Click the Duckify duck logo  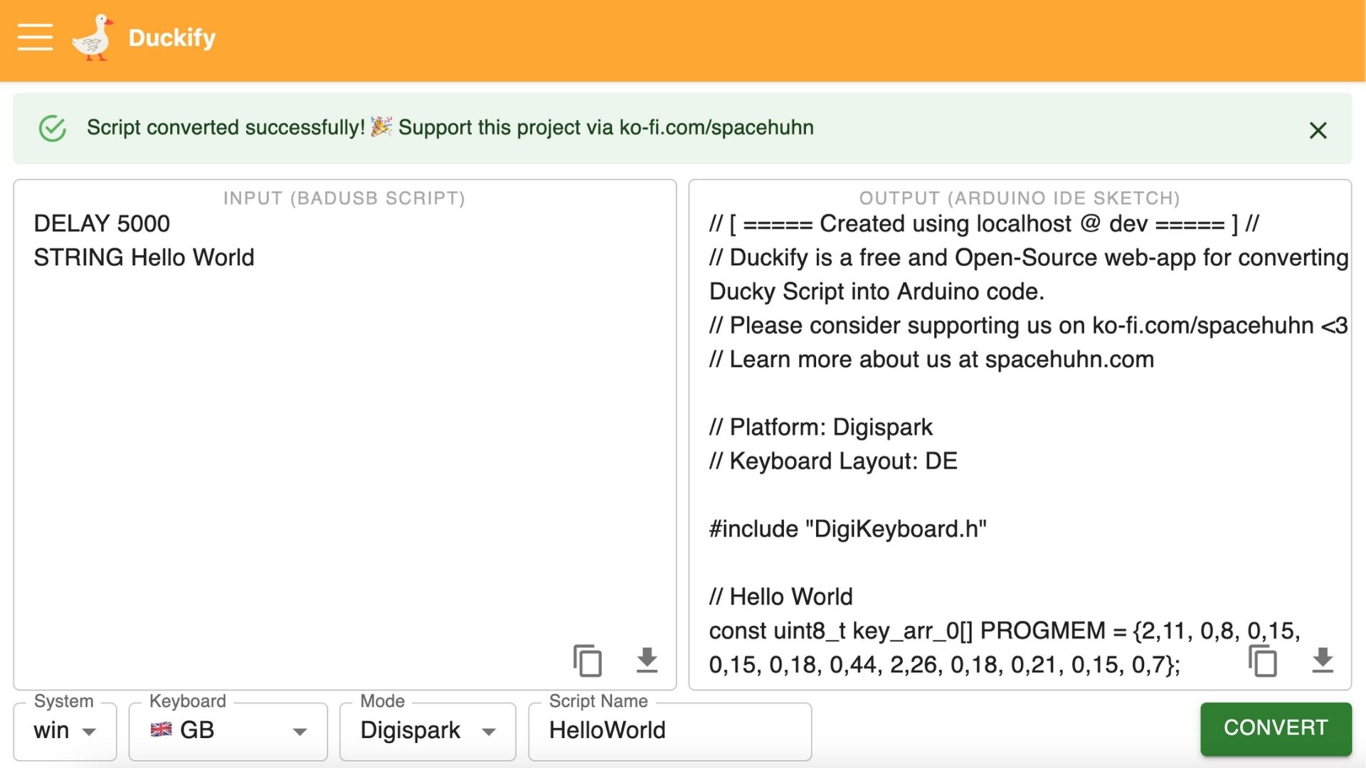[92, 37]
